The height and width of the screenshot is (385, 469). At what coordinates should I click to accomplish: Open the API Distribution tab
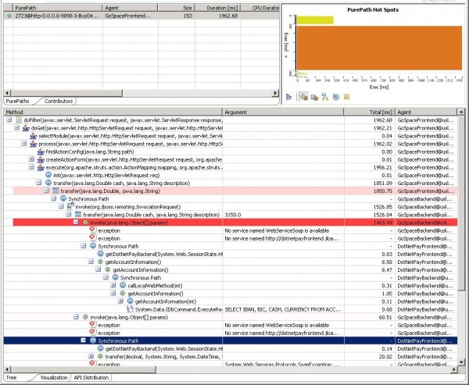(91, 377)
